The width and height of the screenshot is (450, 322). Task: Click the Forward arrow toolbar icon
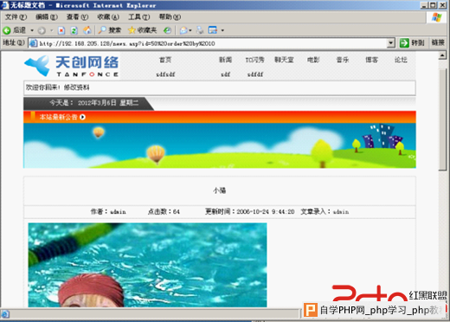coord(42,30)
